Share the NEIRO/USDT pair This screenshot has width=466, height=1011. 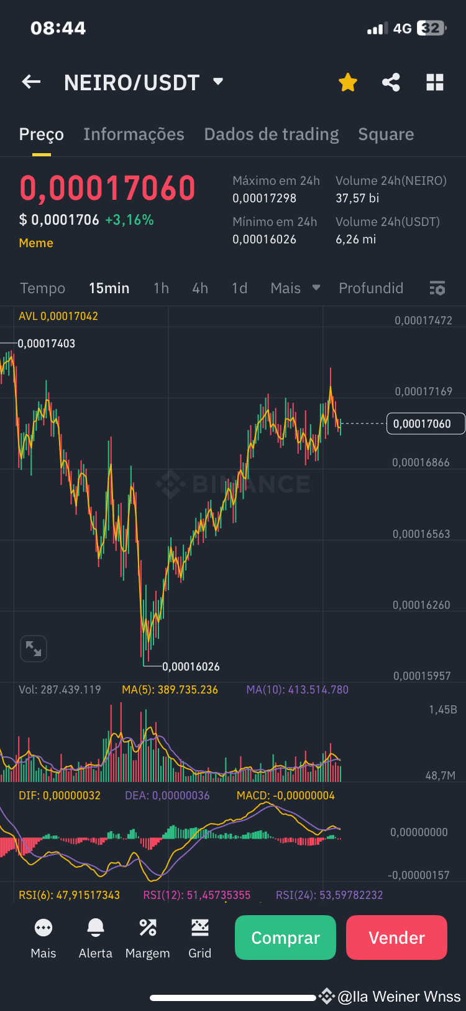point(391,82)
